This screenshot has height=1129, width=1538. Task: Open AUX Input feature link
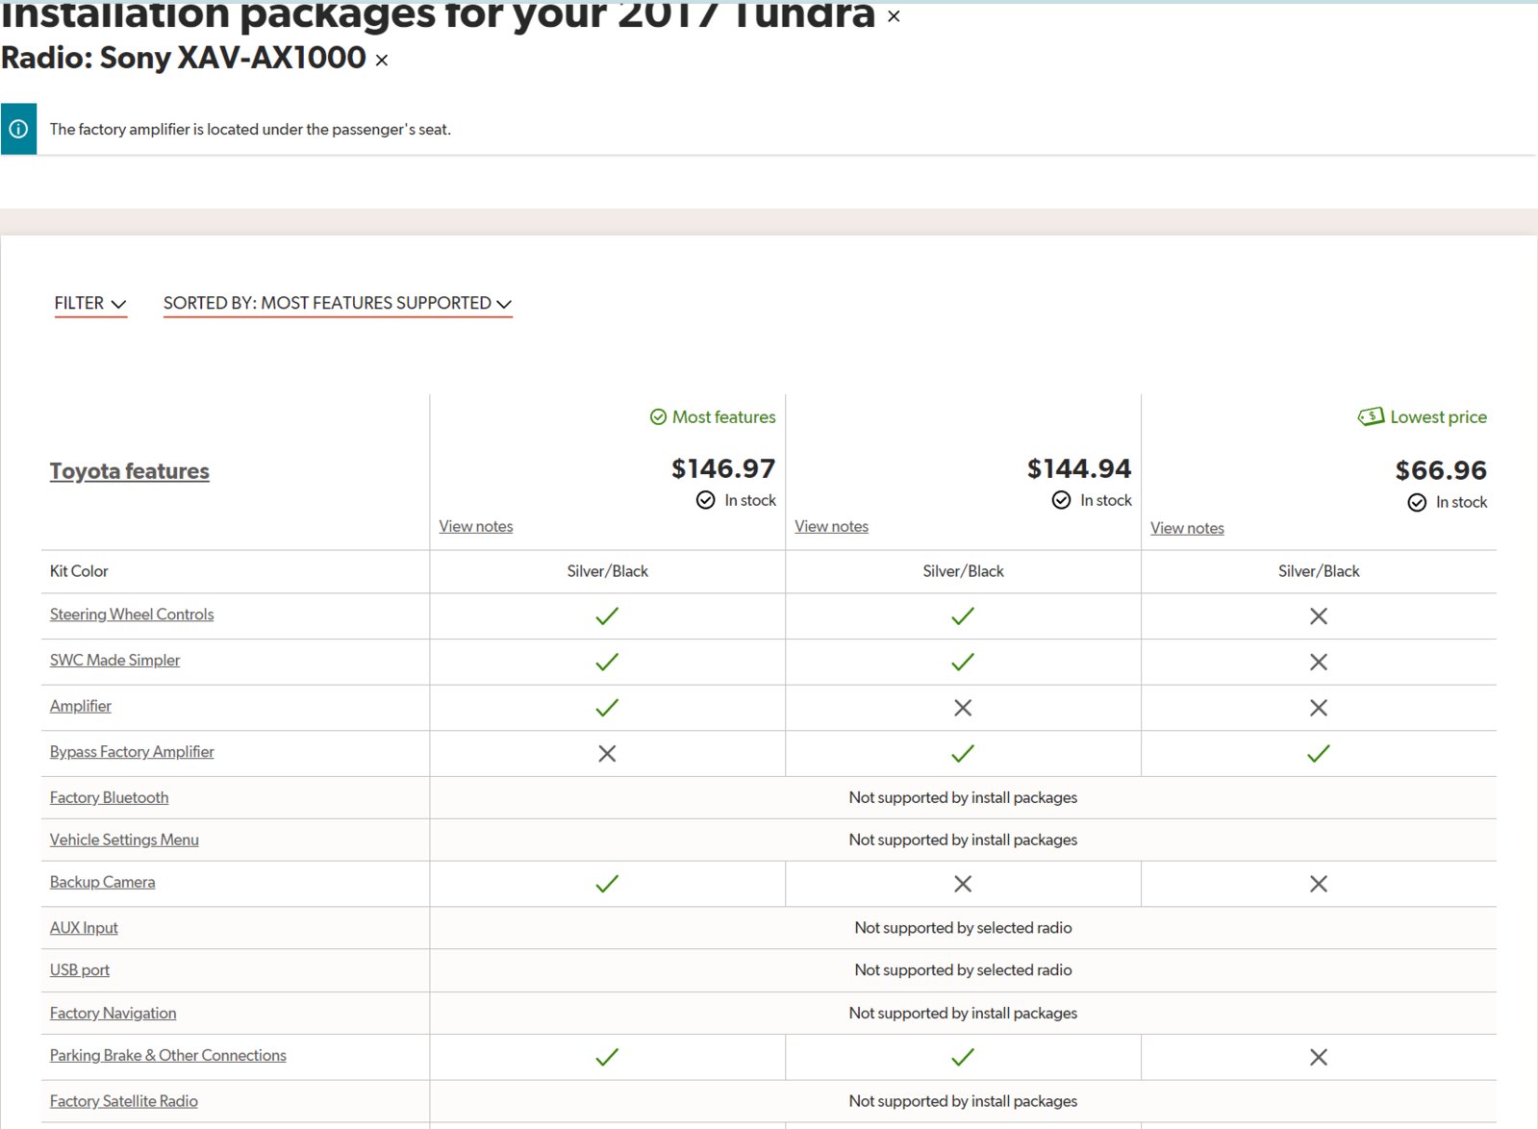coord(84,928)
